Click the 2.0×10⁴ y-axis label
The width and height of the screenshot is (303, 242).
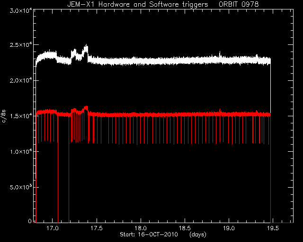point(21,80)
